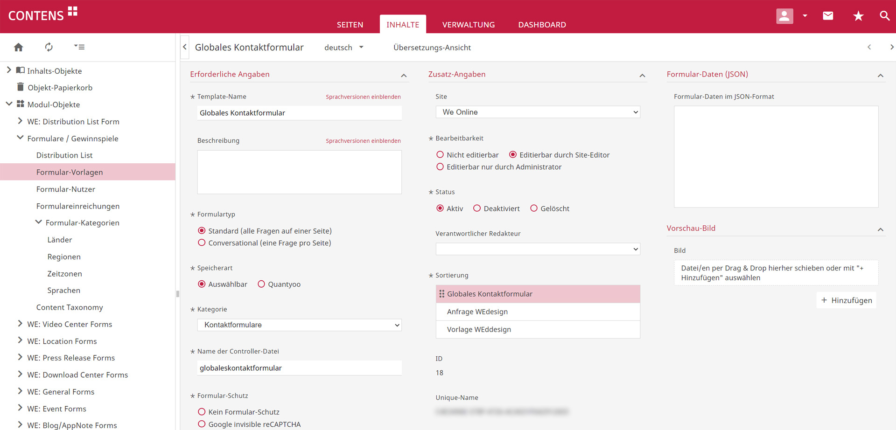Select Conversational form type radio button
The width and height of the screenshot is (896, 430).
coord(202,243)
